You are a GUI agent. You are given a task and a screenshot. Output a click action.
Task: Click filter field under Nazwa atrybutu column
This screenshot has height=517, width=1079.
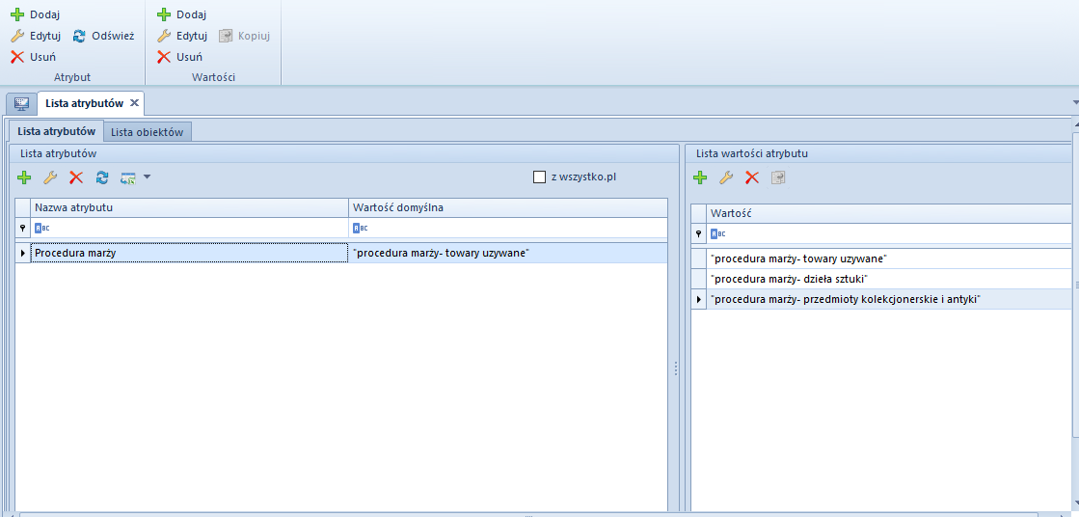190,228
